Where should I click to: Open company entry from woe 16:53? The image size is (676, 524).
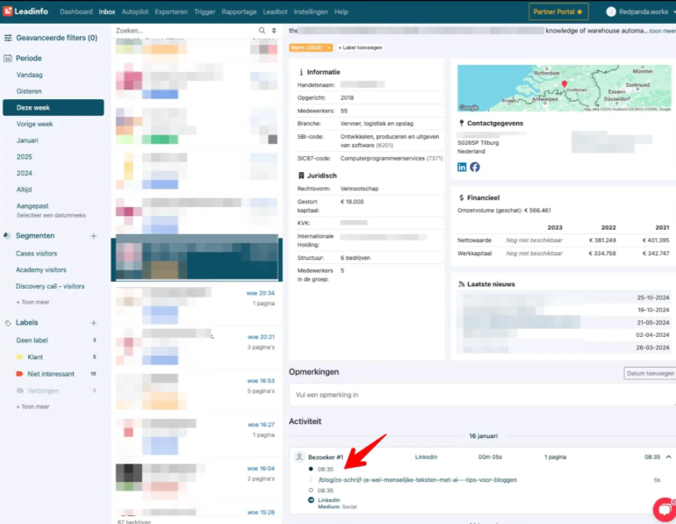[197, 391]
